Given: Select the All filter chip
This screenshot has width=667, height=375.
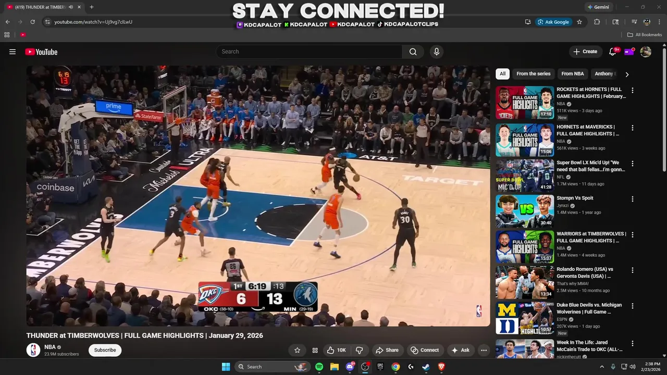Looking at the screenshot, I should (x=502, y=74).
